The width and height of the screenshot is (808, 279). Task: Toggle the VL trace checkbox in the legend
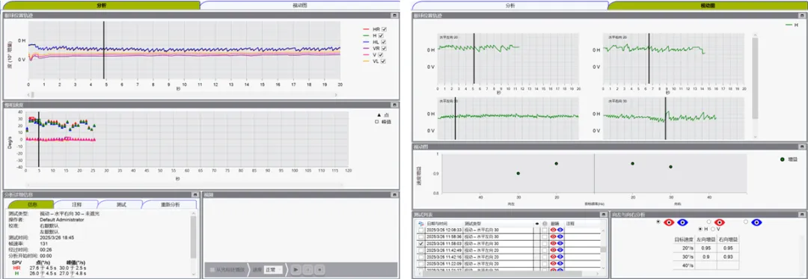(x=384, y=61)
